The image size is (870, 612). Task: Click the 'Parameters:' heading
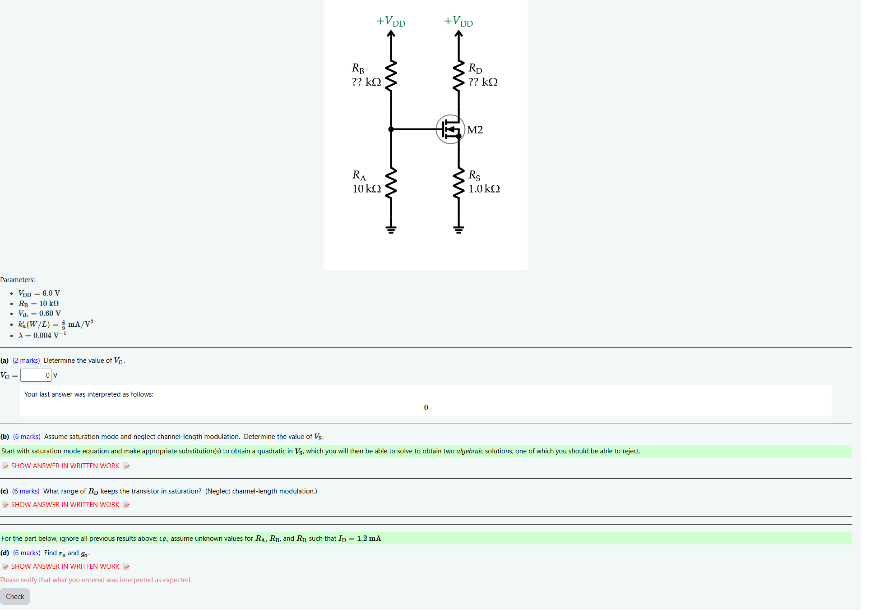point(18,280)
